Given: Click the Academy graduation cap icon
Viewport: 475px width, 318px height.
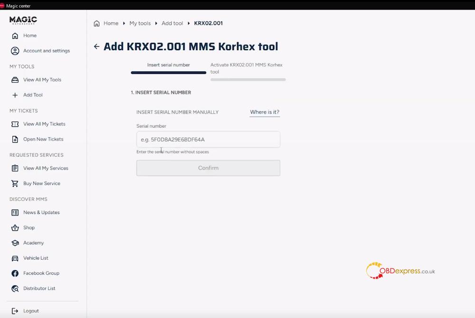Looking at the screenshot, I should tap(15, 243).
